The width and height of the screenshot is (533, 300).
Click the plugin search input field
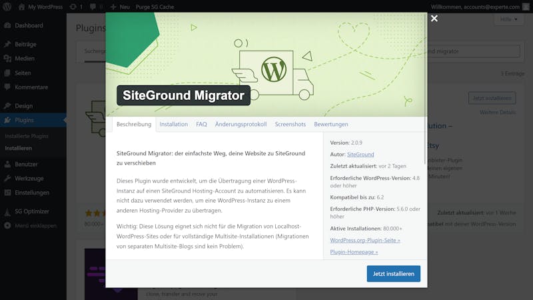[x=474, y=51]
